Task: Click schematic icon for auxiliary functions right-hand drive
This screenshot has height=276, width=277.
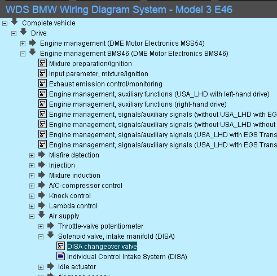Action: point(42,104)
